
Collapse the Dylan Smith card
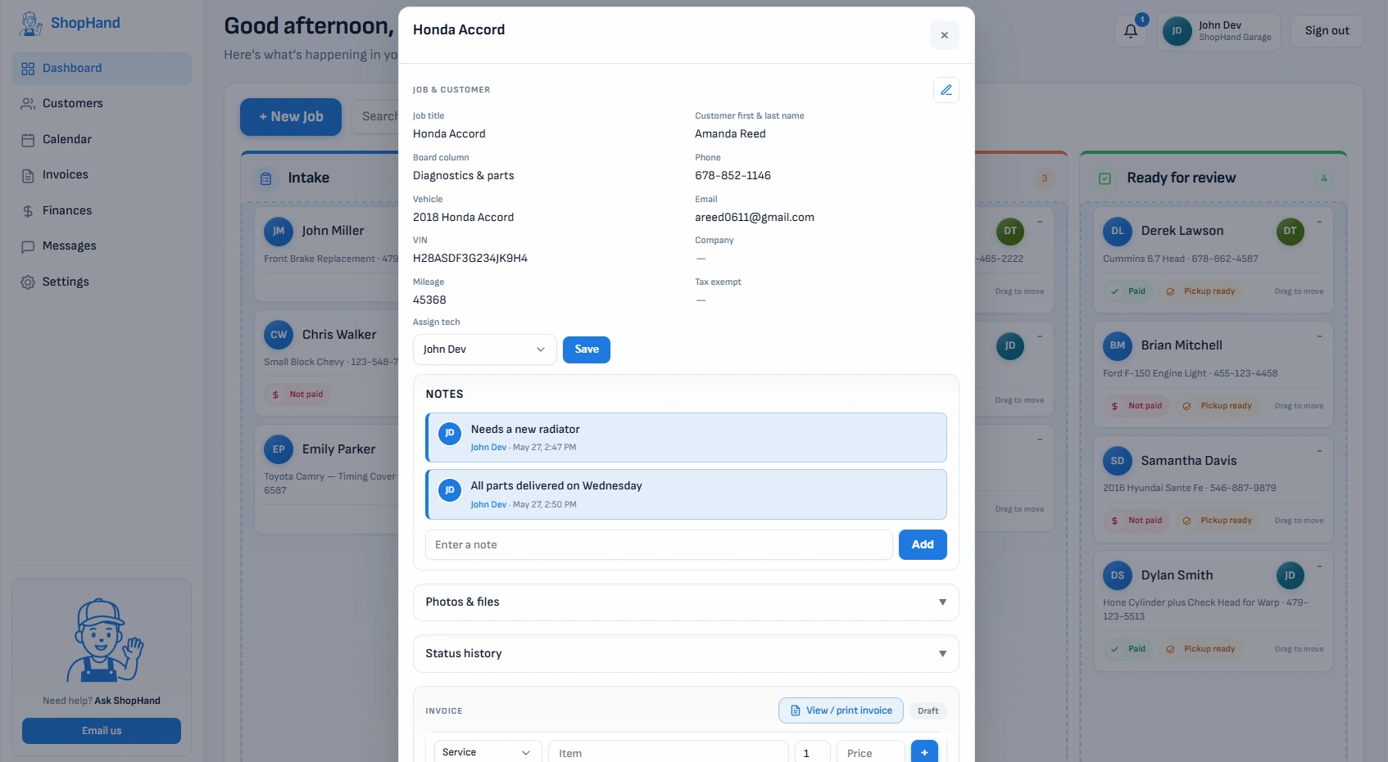[1319, 566]
